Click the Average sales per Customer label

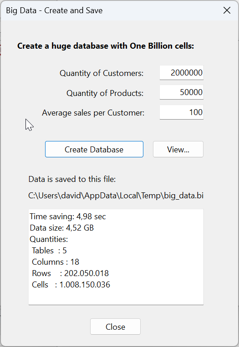click(x=93, y=113)
